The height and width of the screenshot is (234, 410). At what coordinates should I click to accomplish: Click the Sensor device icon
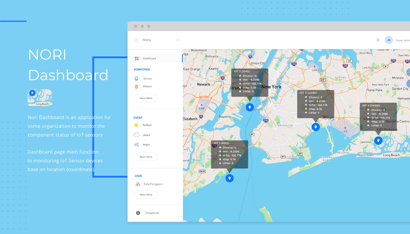click(136, 79)
